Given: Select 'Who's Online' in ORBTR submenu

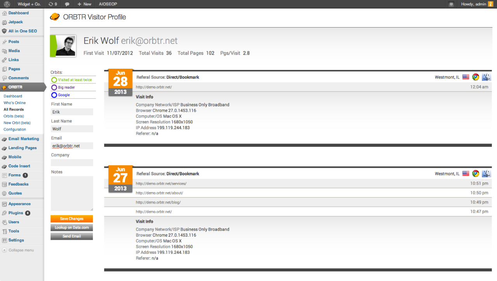Looking at the screenshot, I should point(15,103).
